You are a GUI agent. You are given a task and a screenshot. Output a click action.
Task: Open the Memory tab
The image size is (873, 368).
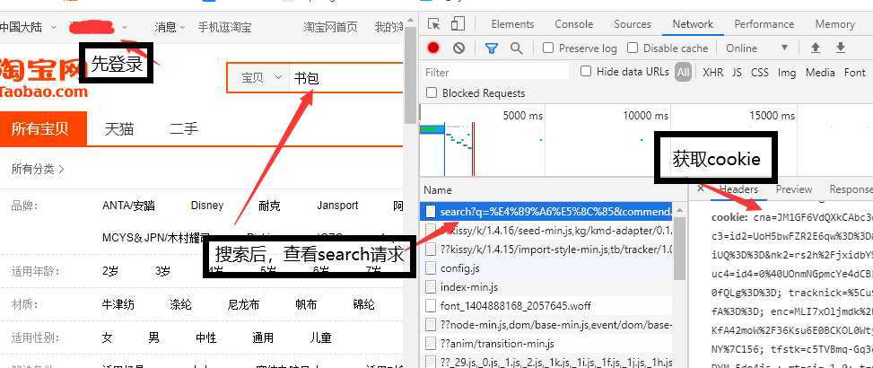[x=834, y=24]
